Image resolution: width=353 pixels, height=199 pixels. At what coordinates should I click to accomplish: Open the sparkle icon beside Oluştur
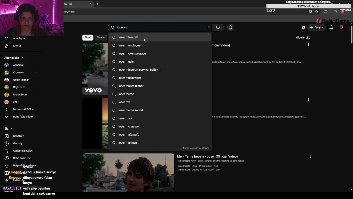coord(303,27)
